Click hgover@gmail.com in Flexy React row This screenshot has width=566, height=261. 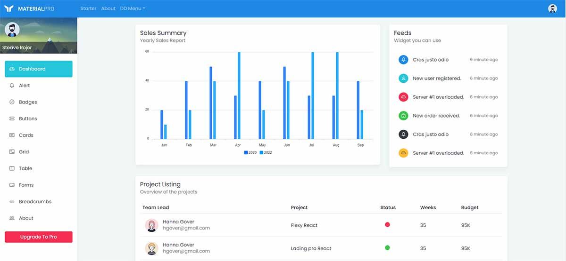[x=186, y=228]
